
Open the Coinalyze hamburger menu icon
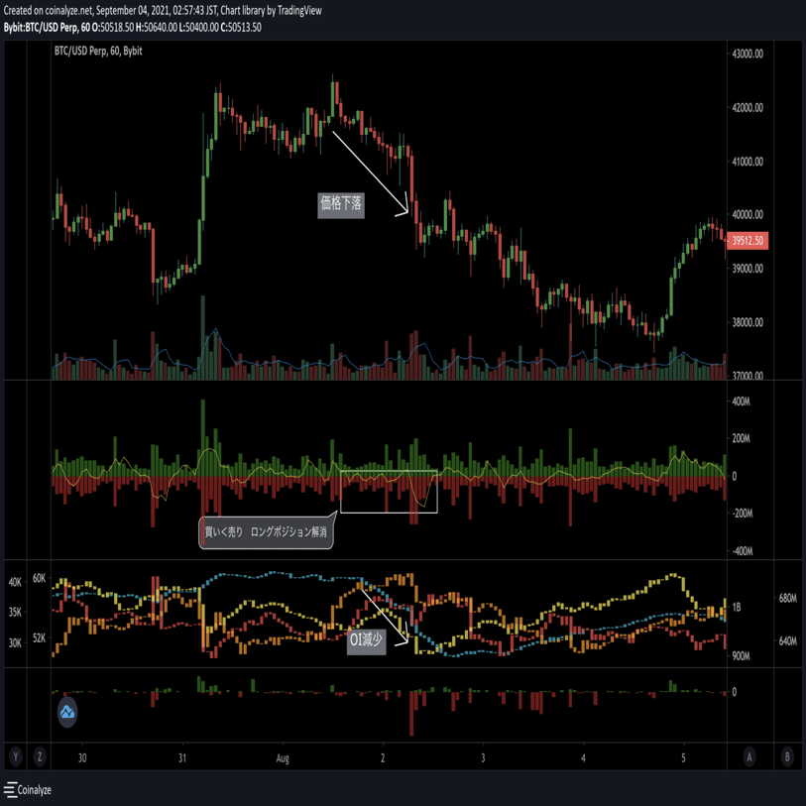coord(10,789)
